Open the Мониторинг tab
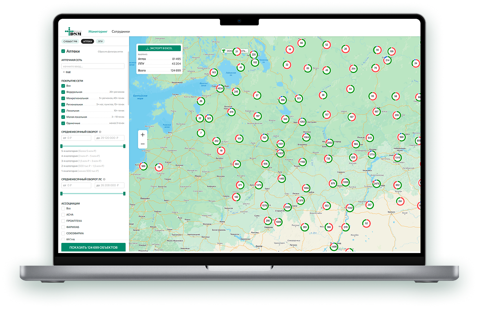479x309 pixels. [98, 31]
